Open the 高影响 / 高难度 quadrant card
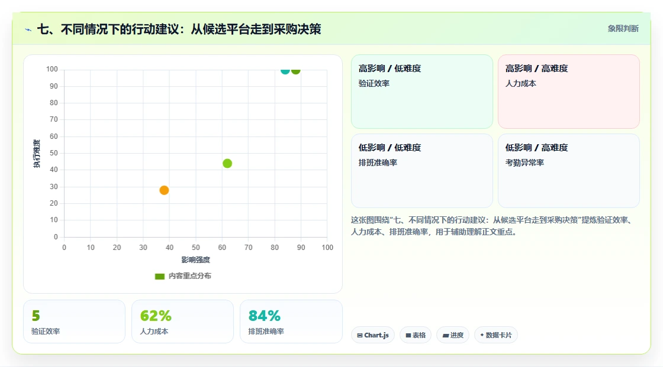The image size is (663, 367). tap(568, 91)
